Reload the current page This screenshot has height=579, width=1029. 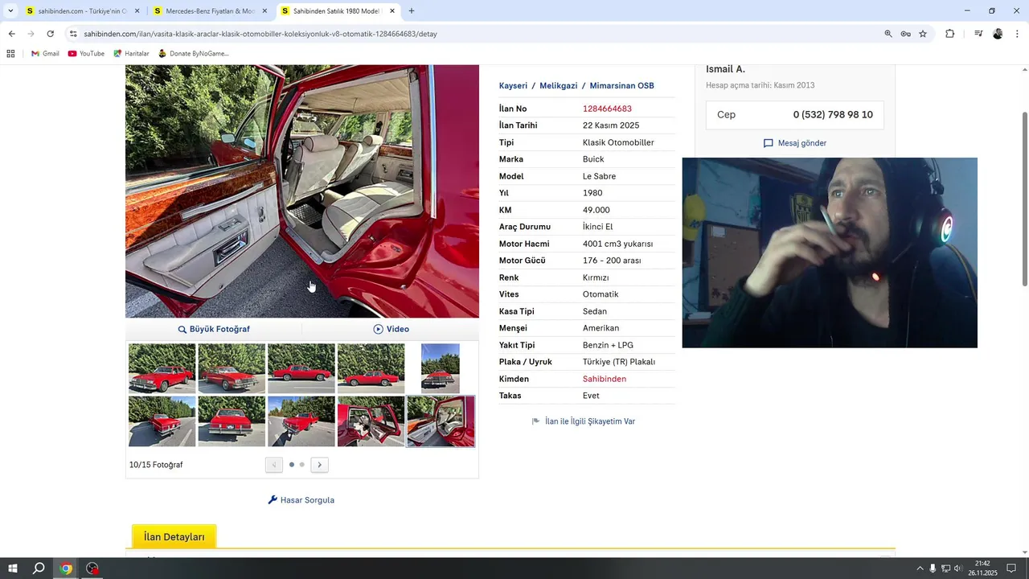tap(50, 34)
